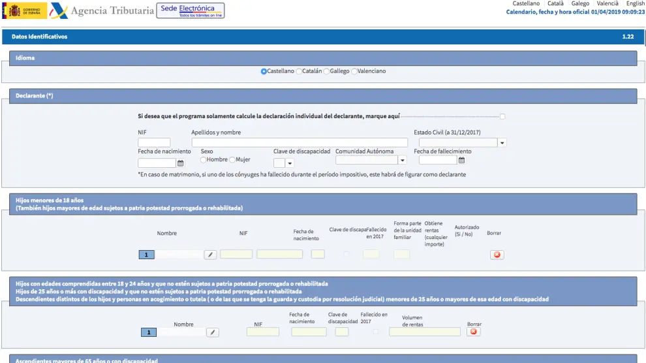Click red Borrar icon in Descendientes row
The image size is (646, 363).
(x=474, y=332)
